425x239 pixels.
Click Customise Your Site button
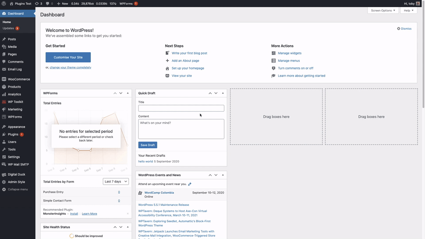(x=68, y=57)
